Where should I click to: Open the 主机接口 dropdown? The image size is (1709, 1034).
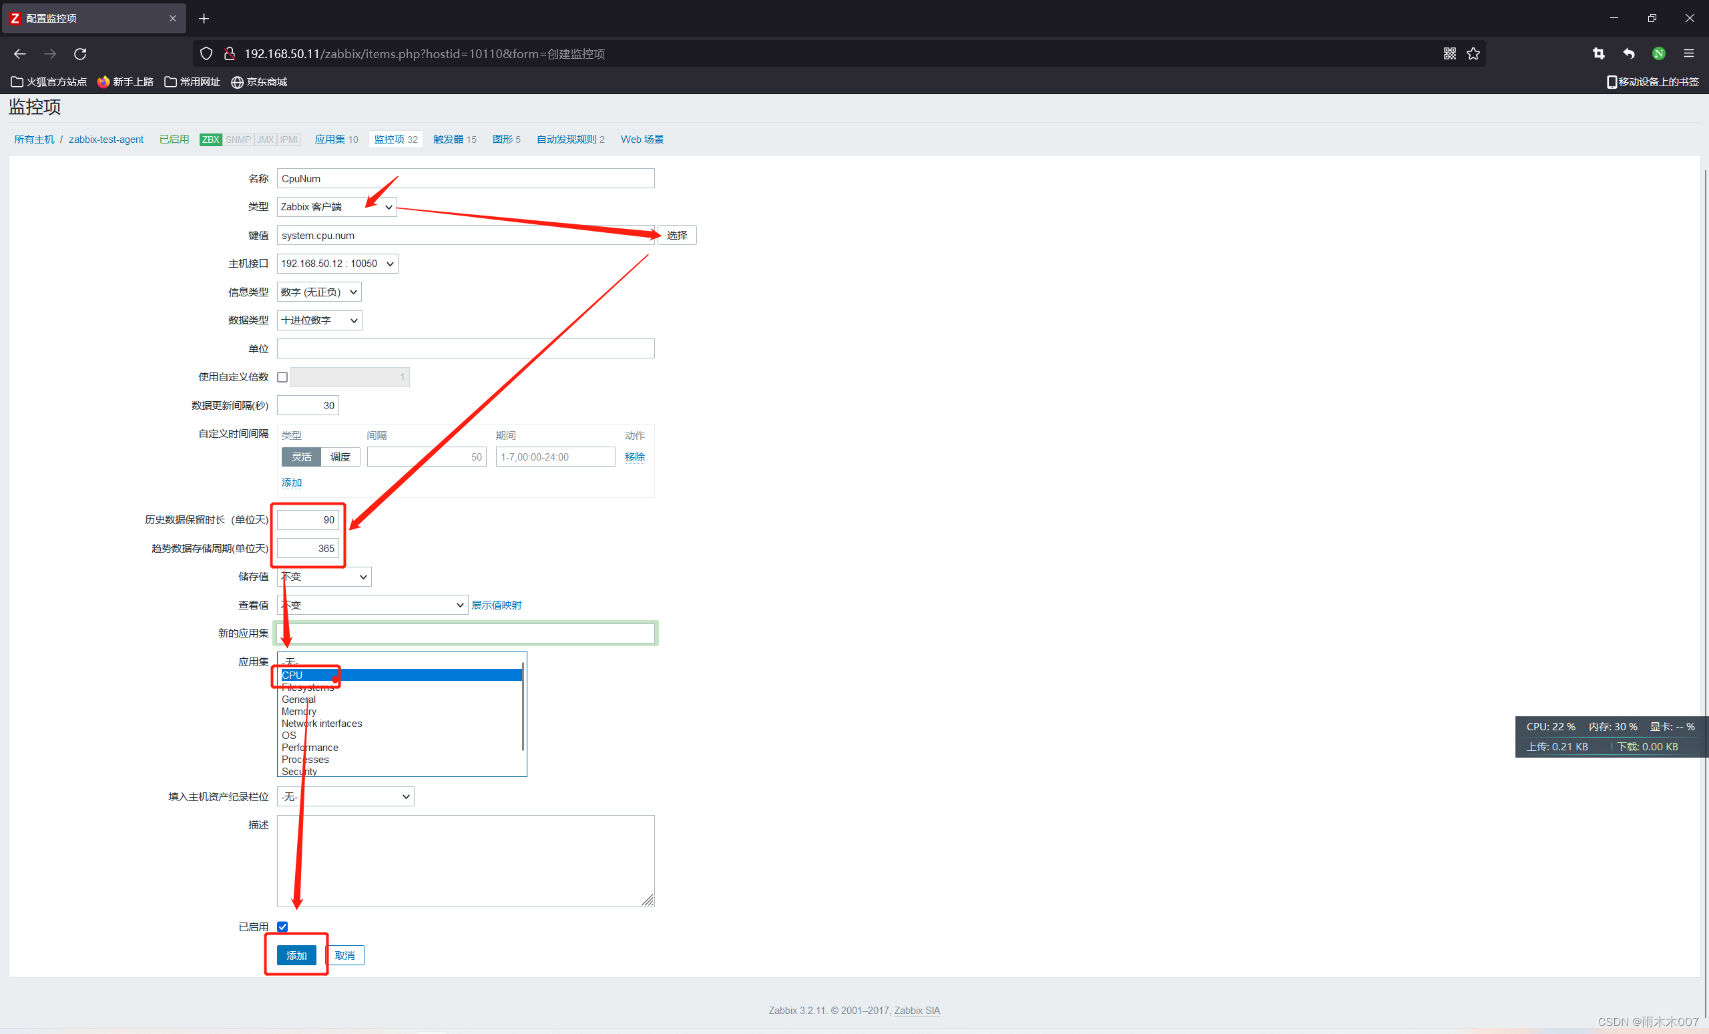[x=337, y=264]
